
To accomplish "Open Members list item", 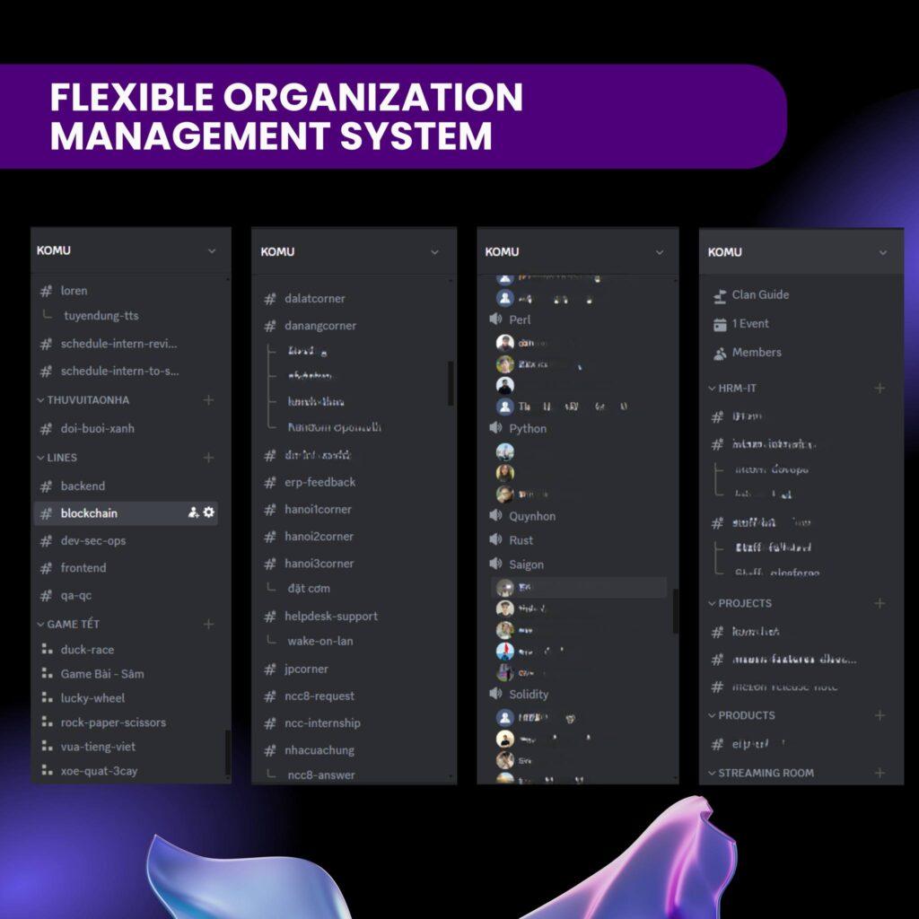I will [756, 353].
